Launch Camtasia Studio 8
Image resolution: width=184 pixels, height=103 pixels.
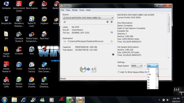tap(19, 37)
